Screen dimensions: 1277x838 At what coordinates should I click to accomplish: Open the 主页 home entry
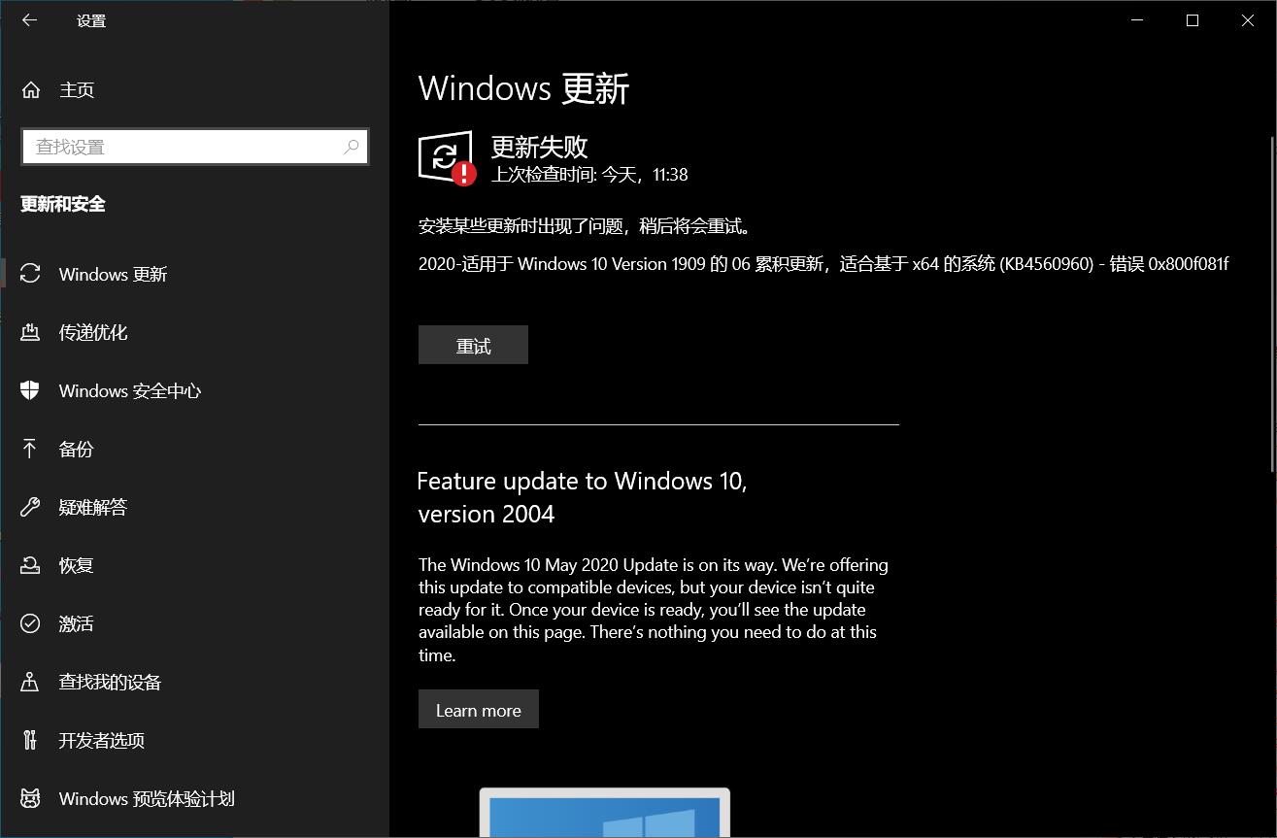pyautogui.click(x=194, y=90)
